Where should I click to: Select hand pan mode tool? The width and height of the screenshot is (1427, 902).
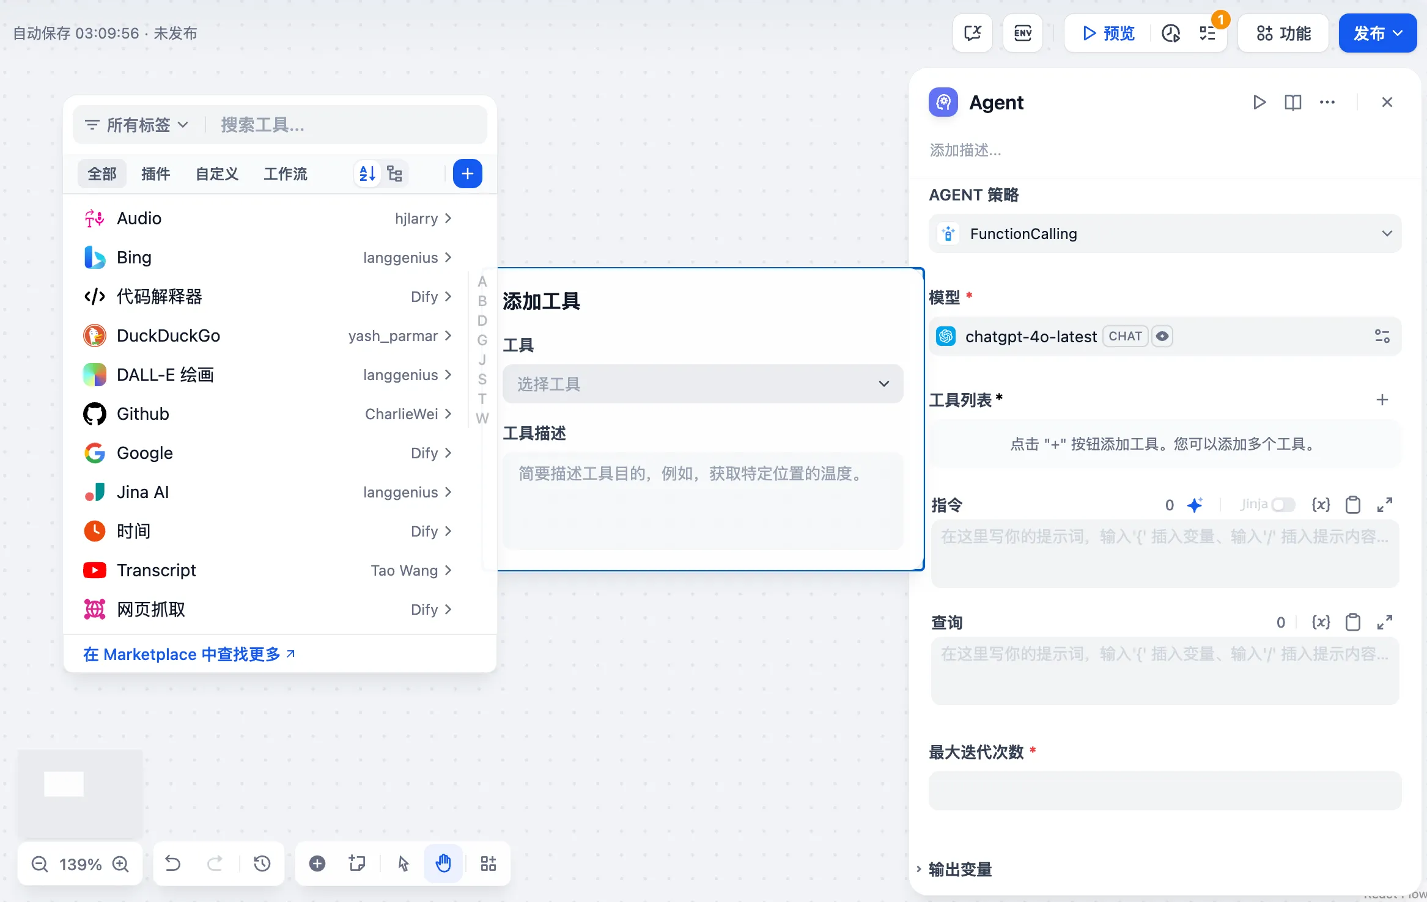(x=443, y=864)
